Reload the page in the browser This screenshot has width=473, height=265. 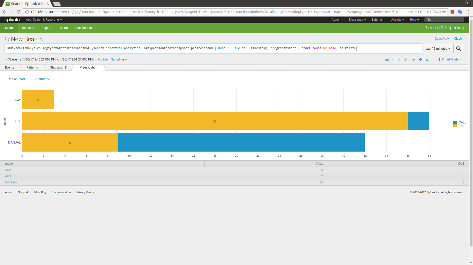click(x=19, y=12)
